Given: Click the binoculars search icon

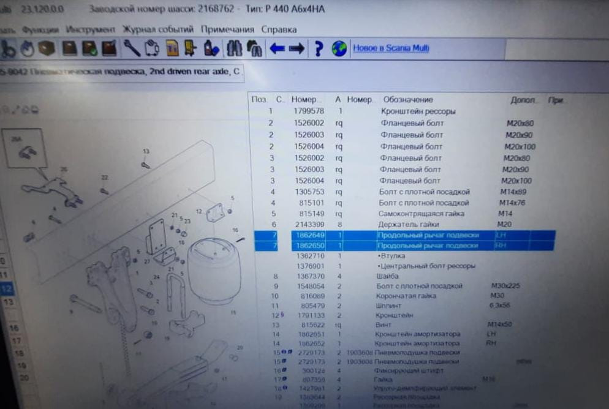Looking at the screenshot, I should (234, 49).
